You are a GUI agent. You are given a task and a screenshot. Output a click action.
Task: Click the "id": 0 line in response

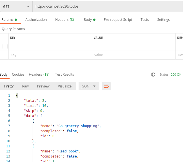tap(47, 136)
